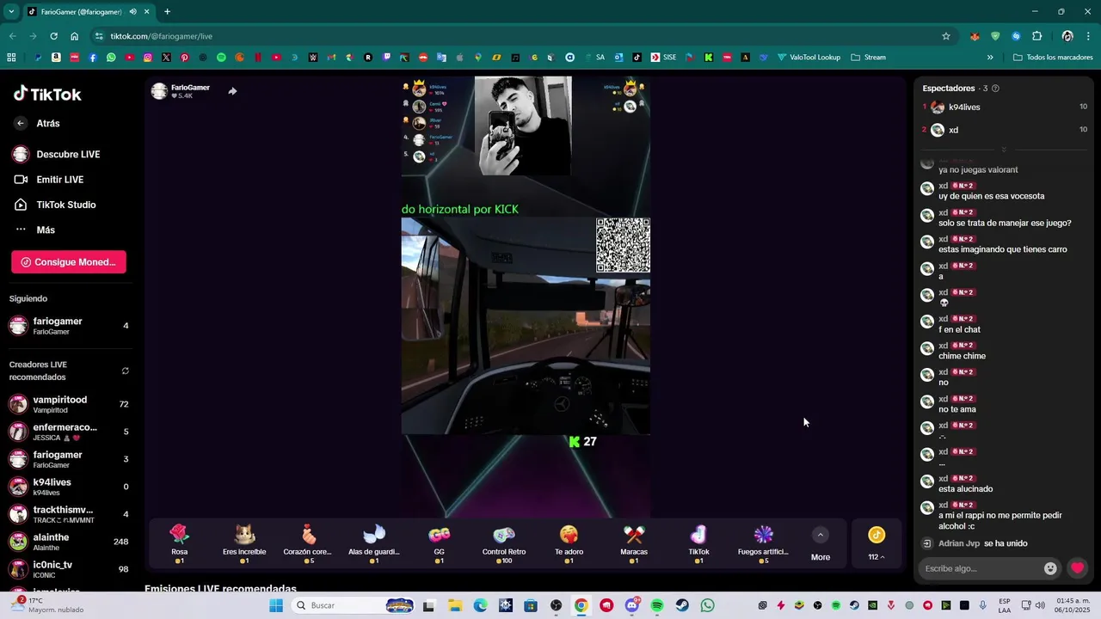
Task: Open alainthe recommended creator
Action: (69, 542)
